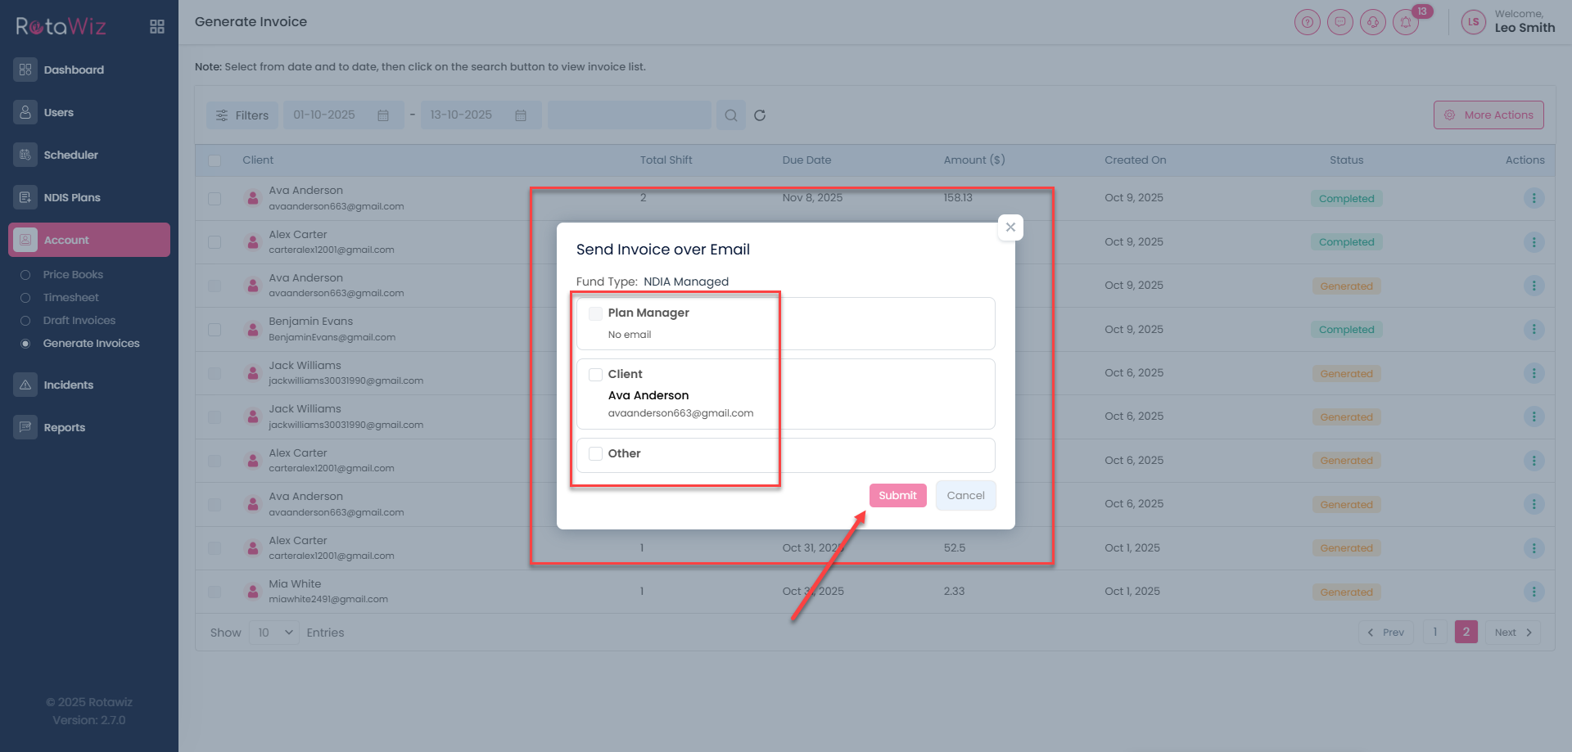Open the More Actions menu

coord(1488,115)
